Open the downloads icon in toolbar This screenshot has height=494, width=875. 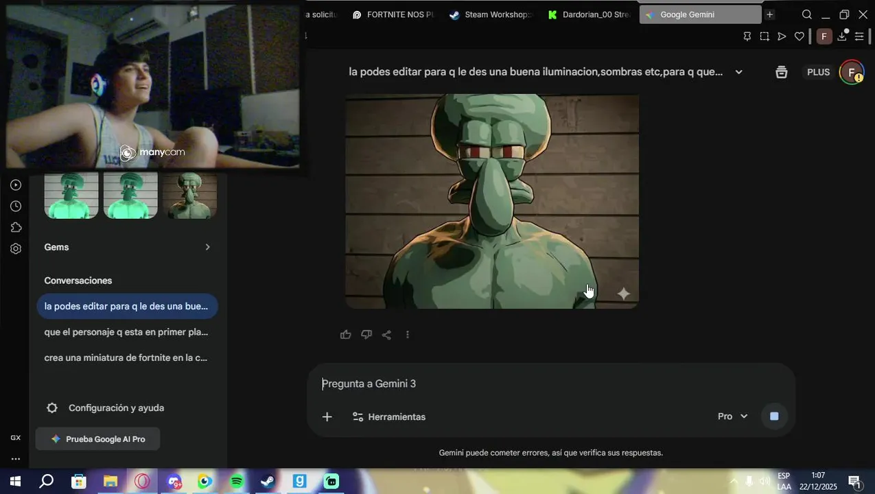tap(842, 36)
